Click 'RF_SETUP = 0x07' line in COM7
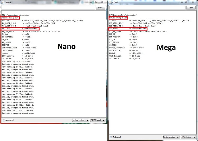198x141 pixels. click(123, 42)
